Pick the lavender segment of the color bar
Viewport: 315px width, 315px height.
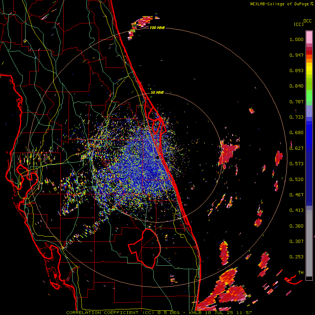[309, 111]
